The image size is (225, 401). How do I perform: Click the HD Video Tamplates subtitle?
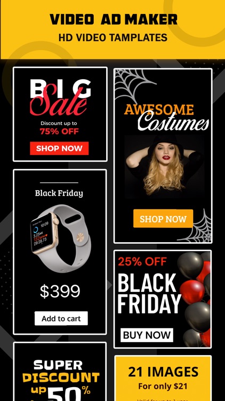click(x=112, y=37)
